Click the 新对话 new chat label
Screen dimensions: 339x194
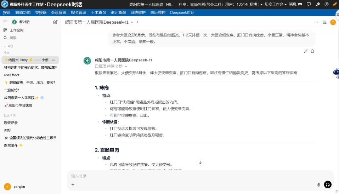[24, 22]
